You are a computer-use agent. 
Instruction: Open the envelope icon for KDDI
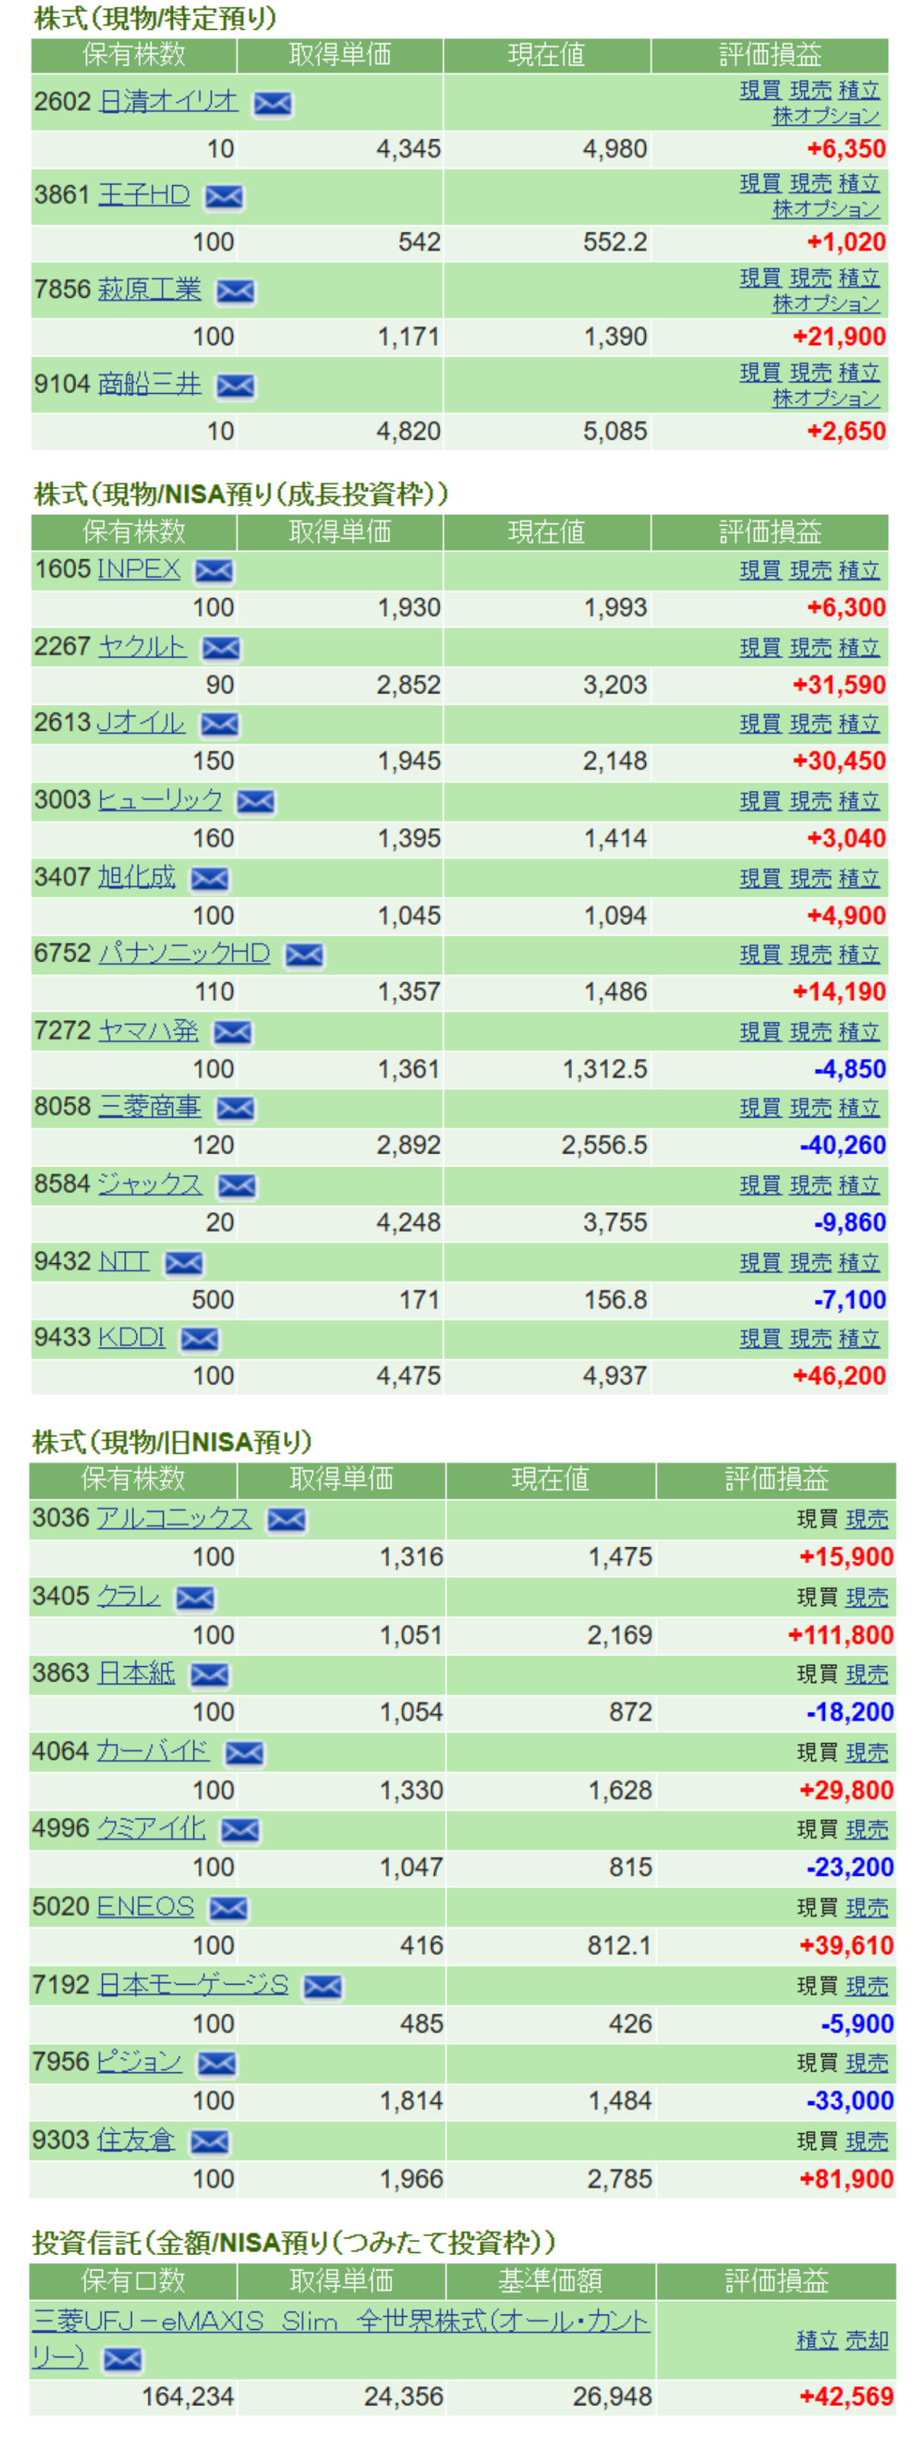coord(200,1339)
